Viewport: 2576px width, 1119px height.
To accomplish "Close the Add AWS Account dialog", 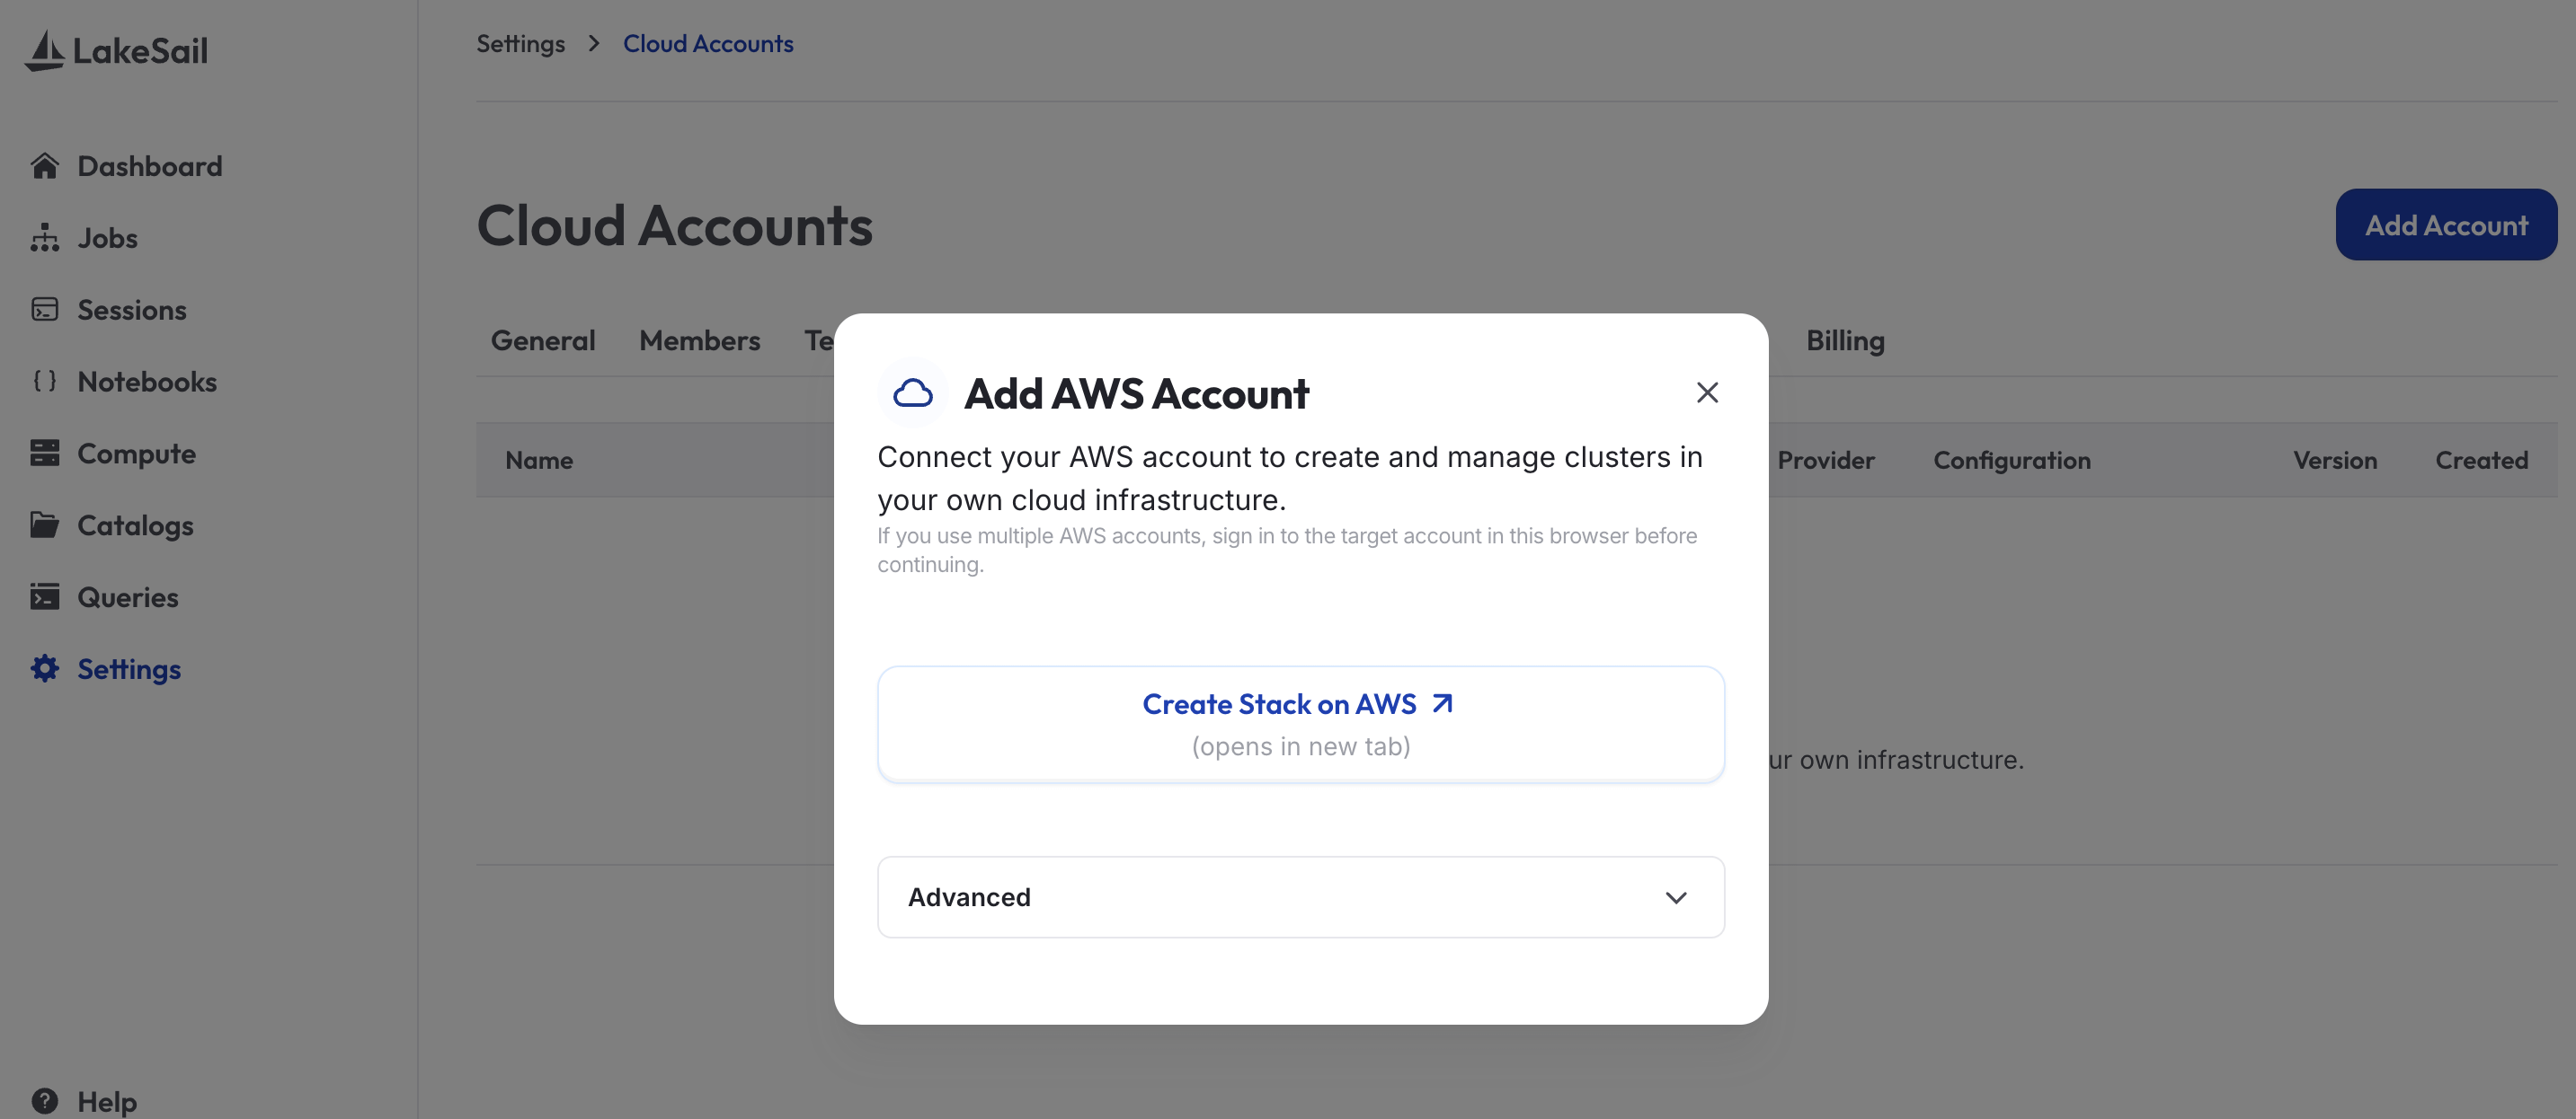I will pos(1707,392).
